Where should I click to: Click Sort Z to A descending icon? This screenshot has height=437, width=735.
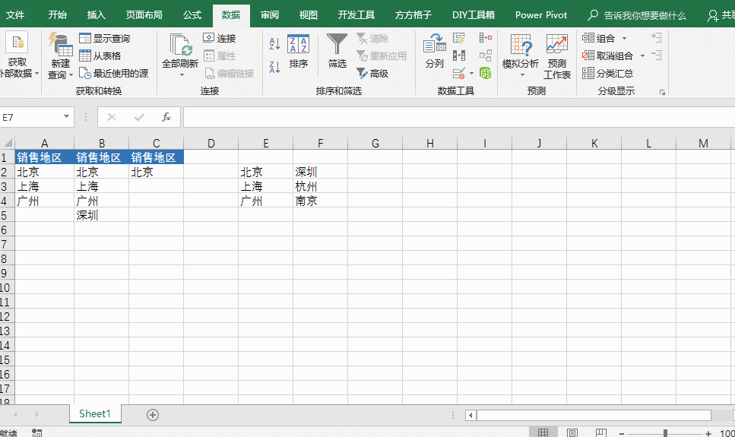(x=274, y=67)
